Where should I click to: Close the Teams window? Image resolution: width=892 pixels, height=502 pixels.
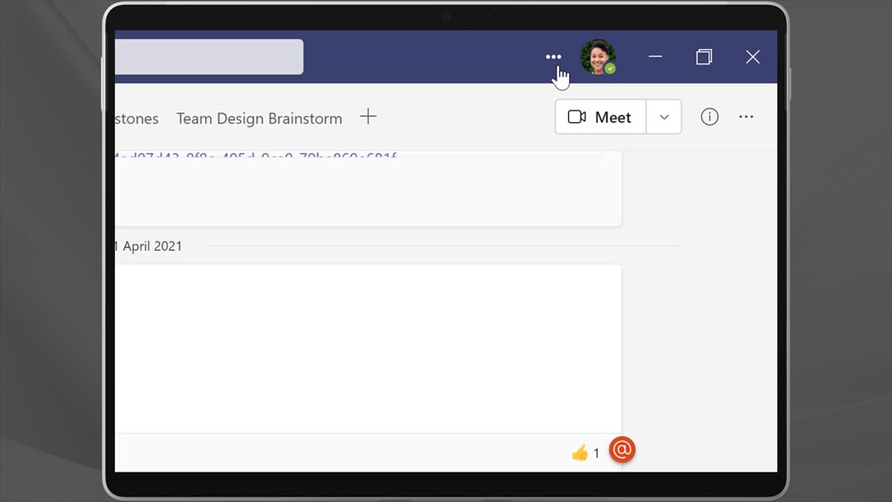pos(752,57)
